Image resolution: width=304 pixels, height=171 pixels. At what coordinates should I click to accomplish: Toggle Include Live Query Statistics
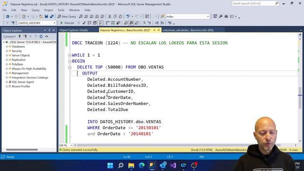[x=113, y=23]
